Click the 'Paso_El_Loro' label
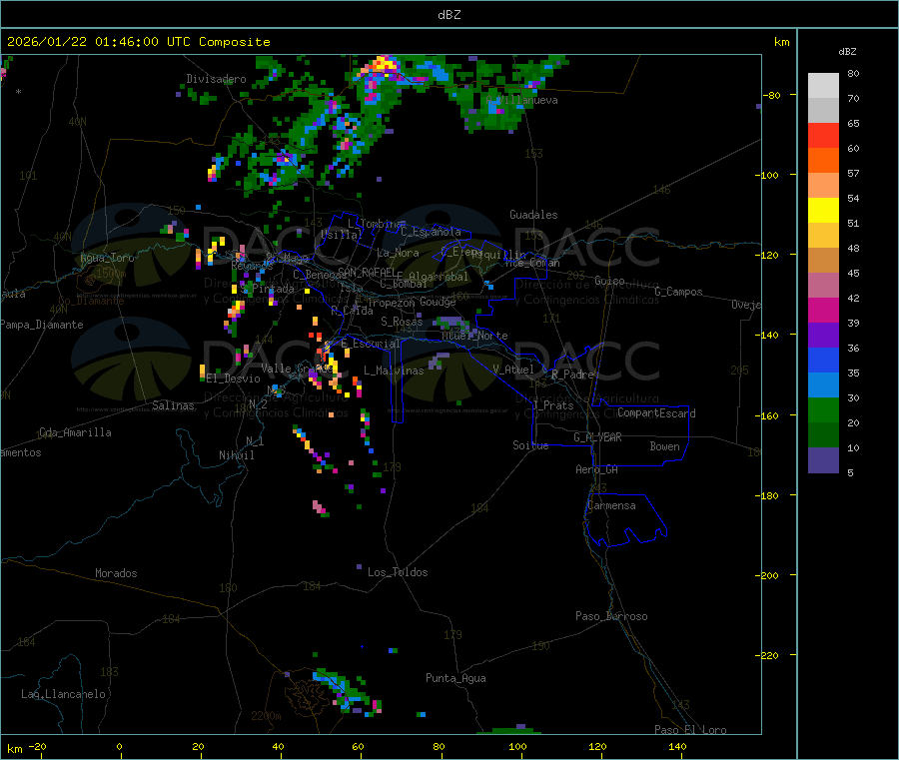Image resolution: width=899 pixels, height=760 pixels. click(690, 730)
